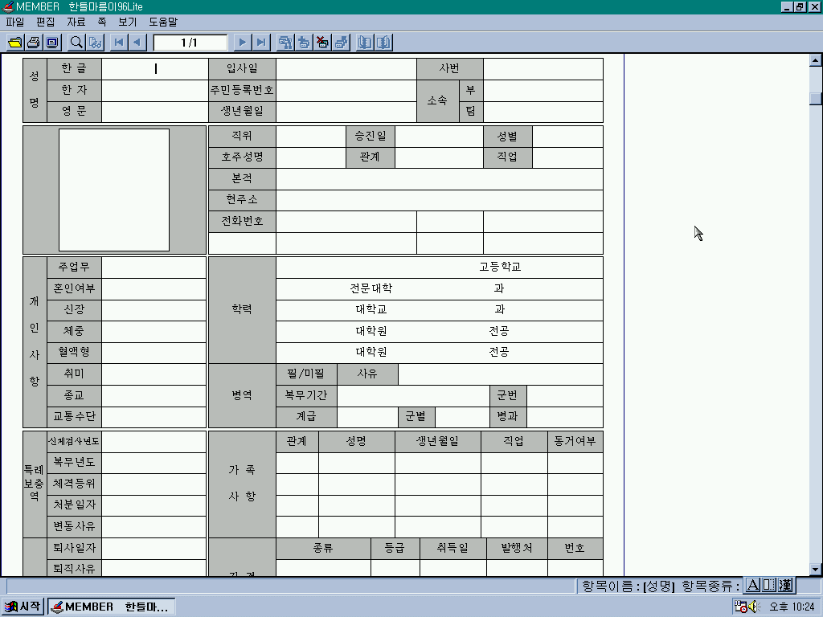Click the screen preview monitor icon
This screenshot has width=823, height=617.
tap(52, 43)
